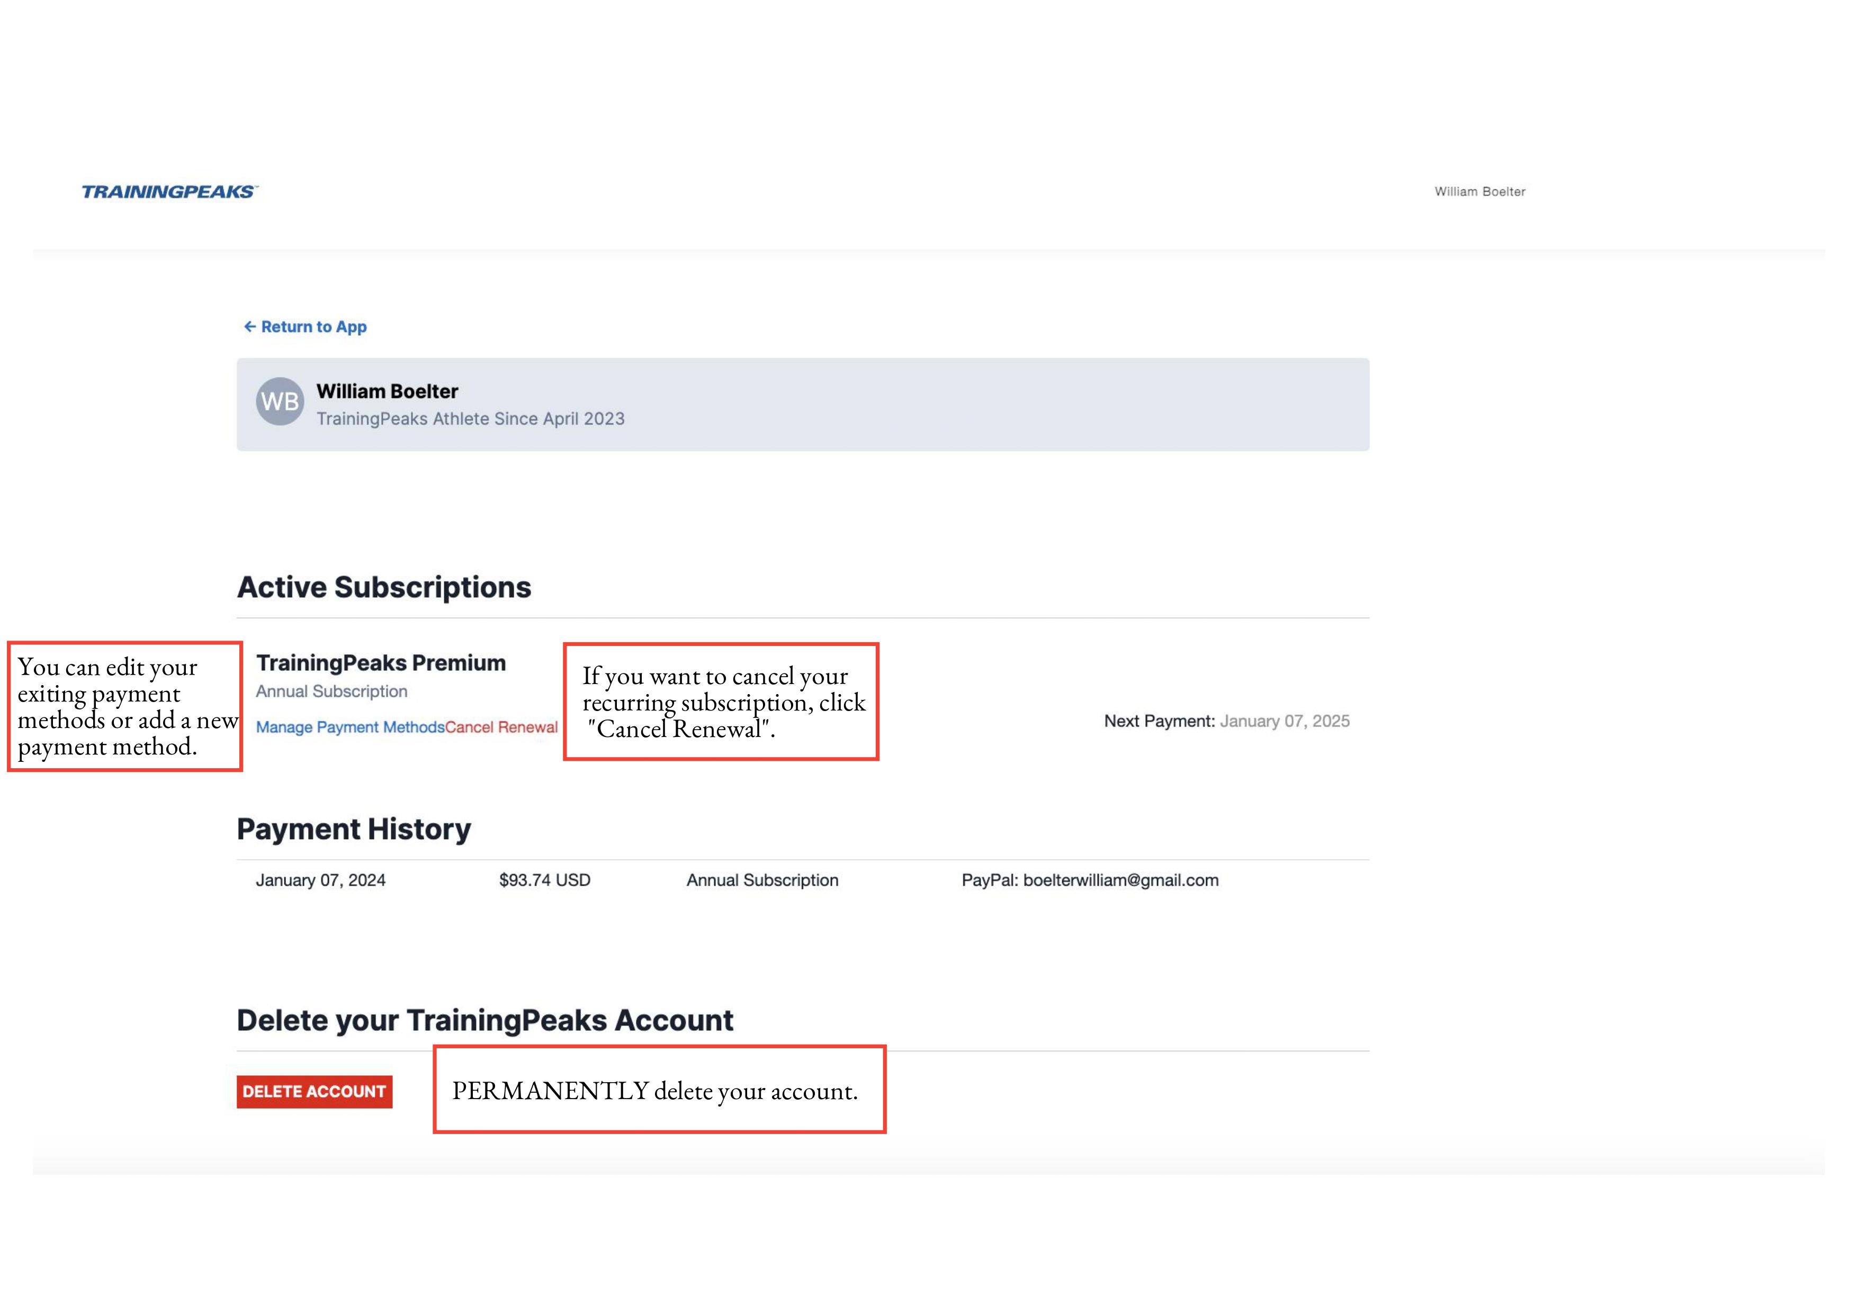Click the red Delete Account button
The width and height of the screenshot is (1858, 1313).
click(314, 1091)
